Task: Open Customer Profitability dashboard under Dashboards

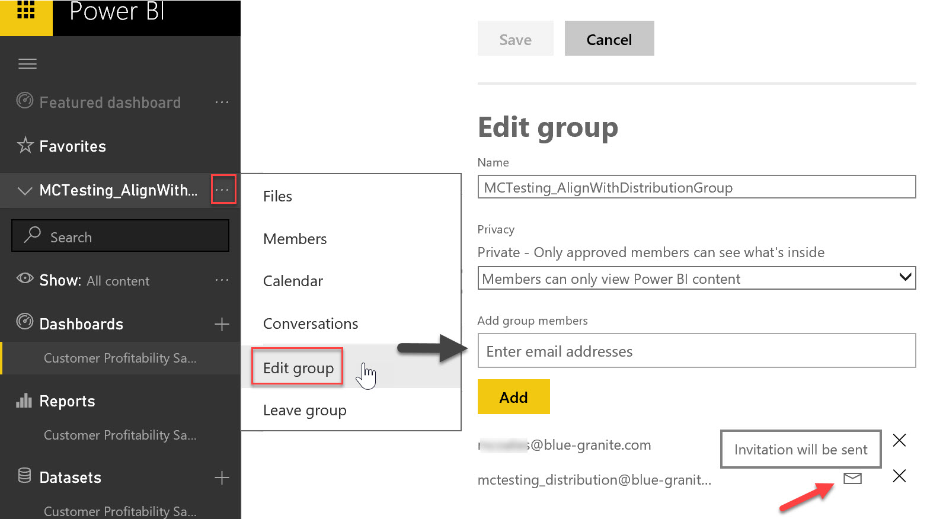Action: [x=120, y=358]
